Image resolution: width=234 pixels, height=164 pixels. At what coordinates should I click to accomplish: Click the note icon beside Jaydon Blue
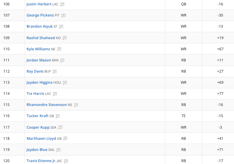(x=58, y=150)
